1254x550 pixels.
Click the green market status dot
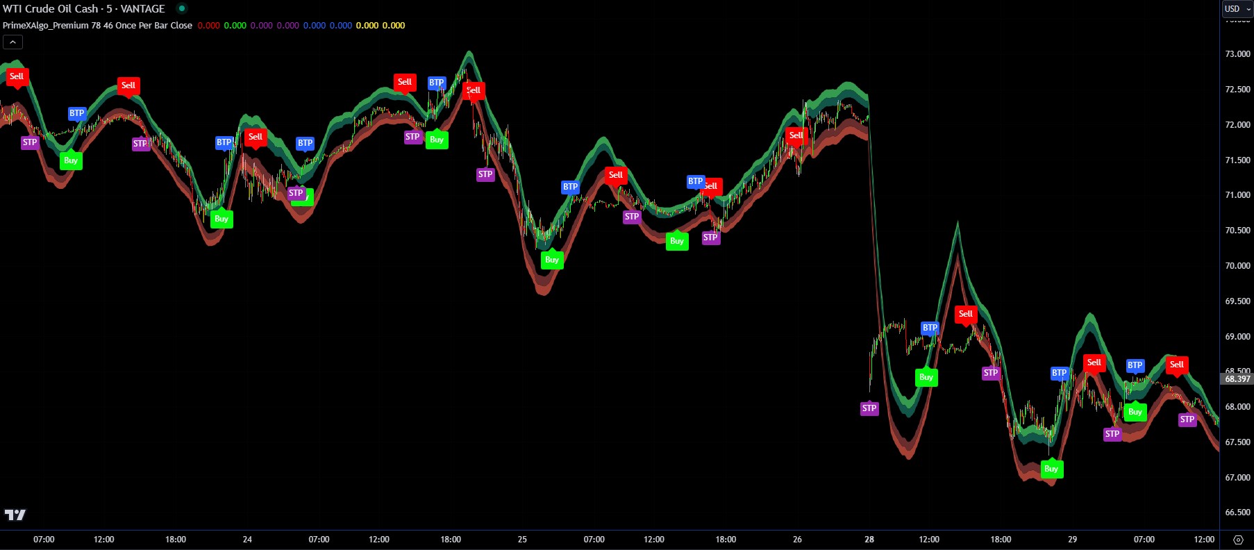click(181, 8)
